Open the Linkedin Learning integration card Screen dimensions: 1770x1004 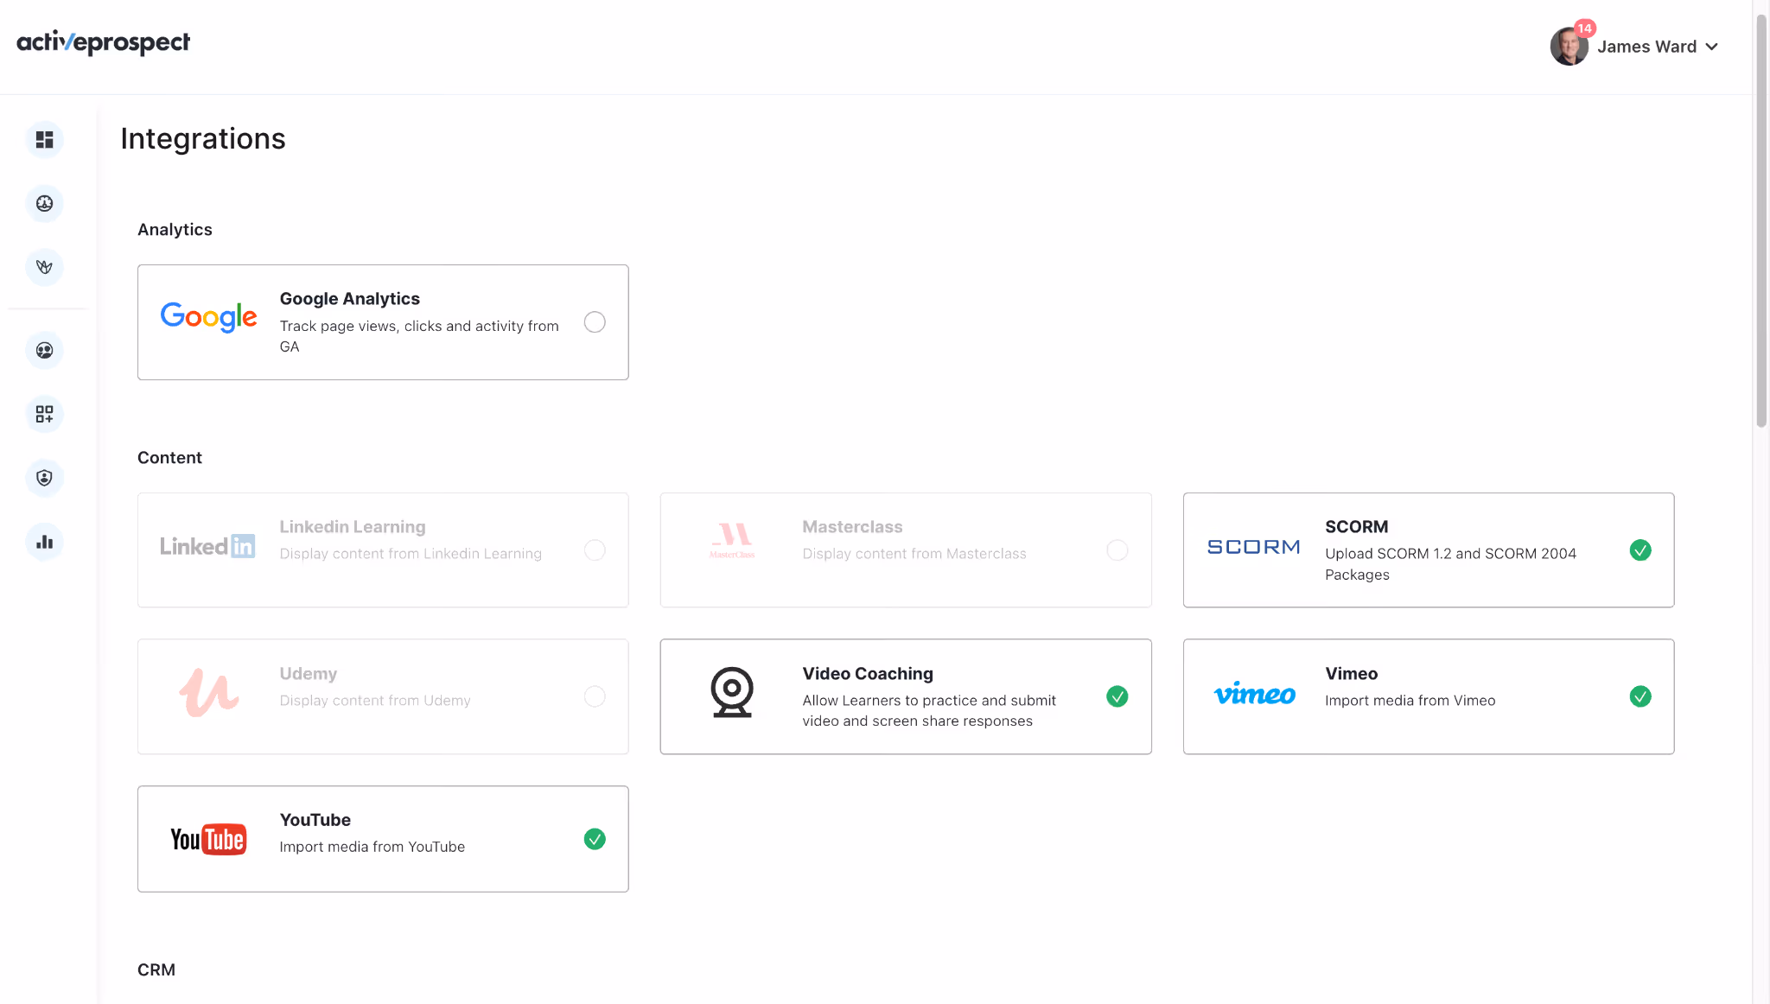coord(383,550)
